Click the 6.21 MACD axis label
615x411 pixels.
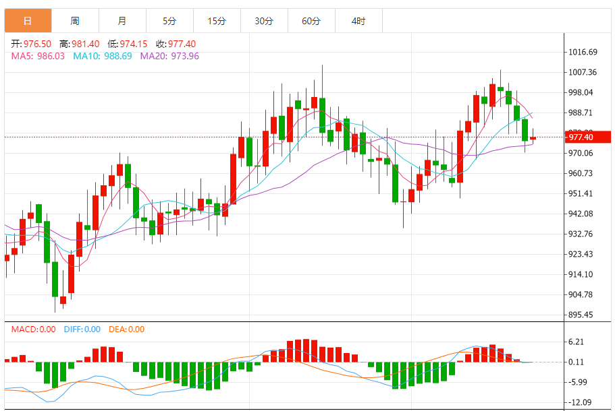coord(576,342)
